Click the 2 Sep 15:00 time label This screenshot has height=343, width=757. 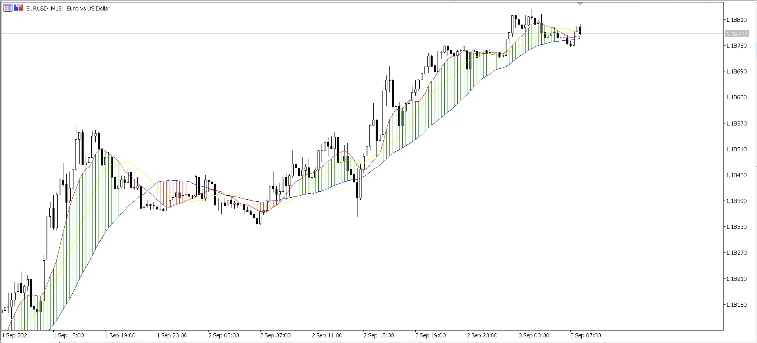[x=379, y=335]
